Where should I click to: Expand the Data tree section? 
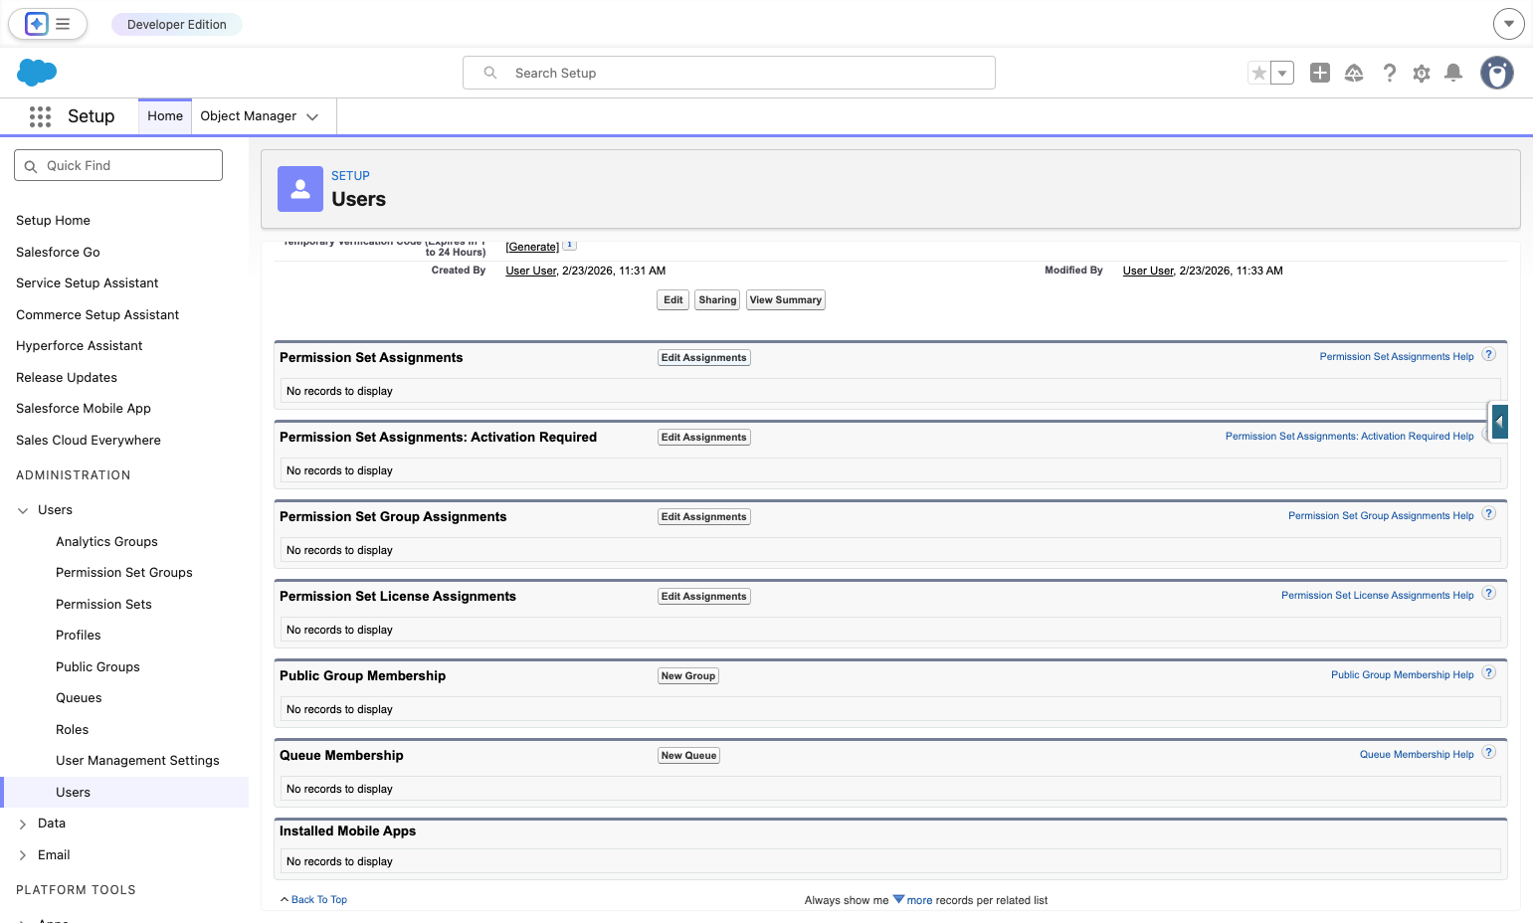pos(23,824)
